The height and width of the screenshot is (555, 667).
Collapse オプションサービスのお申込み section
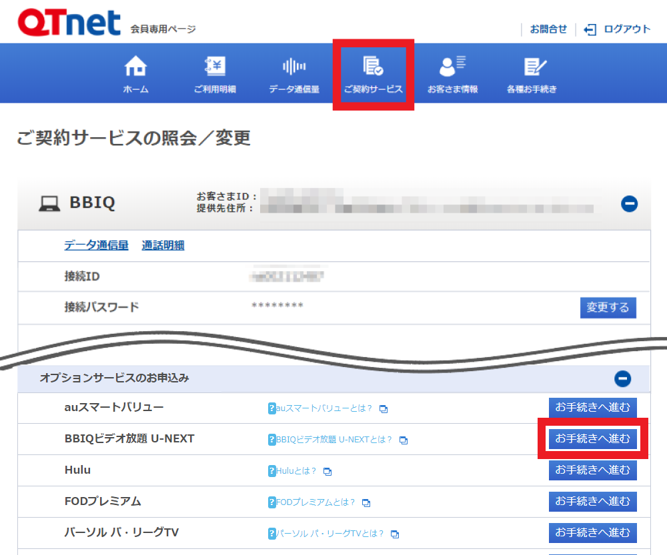click(x=622, y=379)
